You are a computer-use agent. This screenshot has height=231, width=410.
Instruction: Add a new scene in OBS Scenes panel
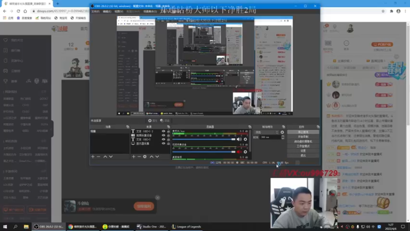[93, 157]
